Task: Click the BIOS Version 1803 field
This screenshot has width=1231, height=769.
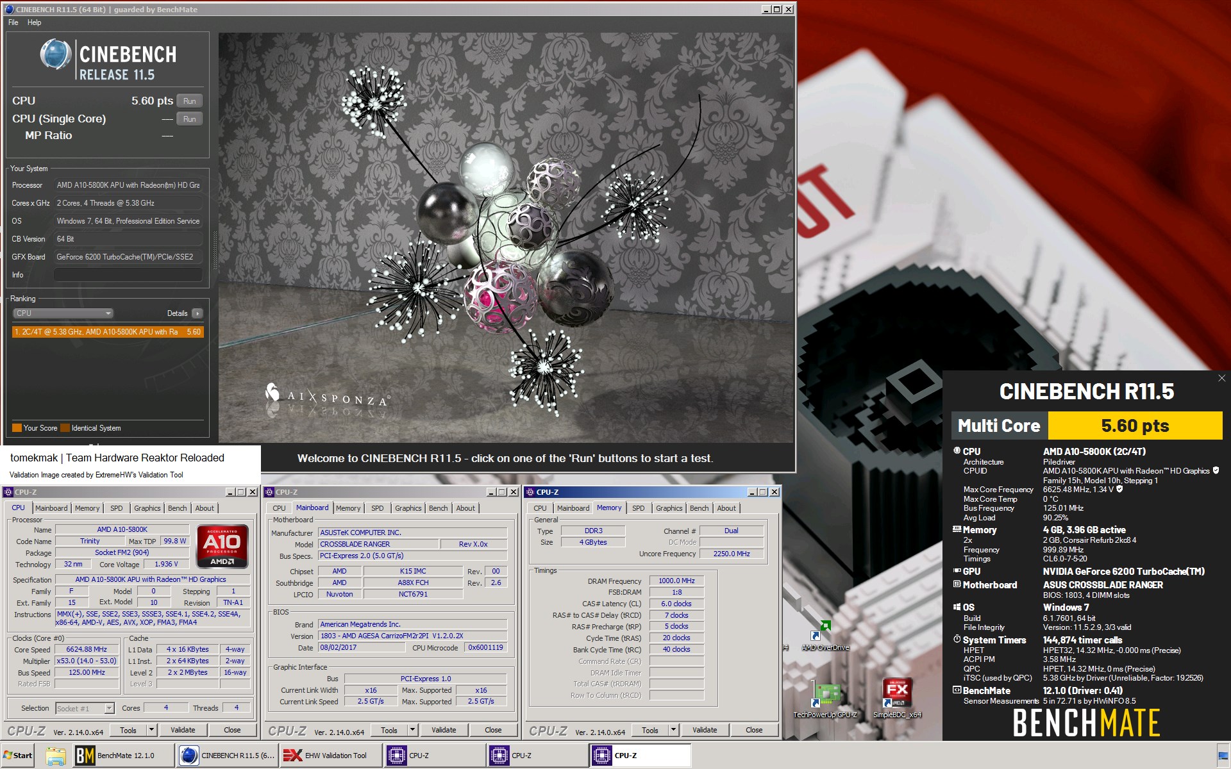Action: click(x=413, y=636)
